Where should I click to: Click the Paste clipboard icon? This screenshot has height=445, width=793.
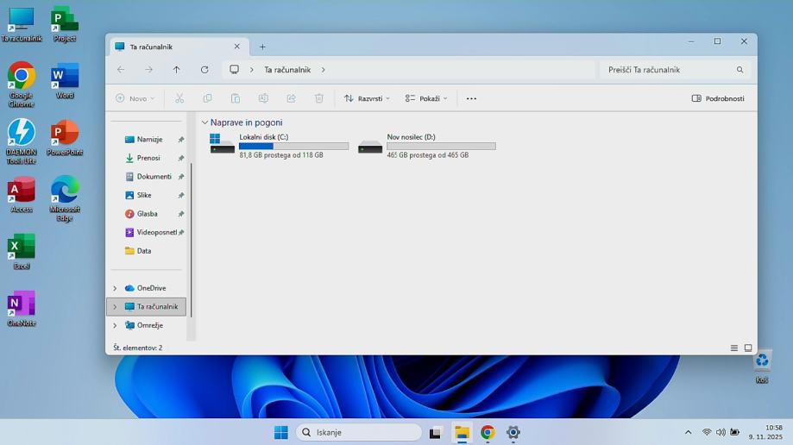coord(236,98)
